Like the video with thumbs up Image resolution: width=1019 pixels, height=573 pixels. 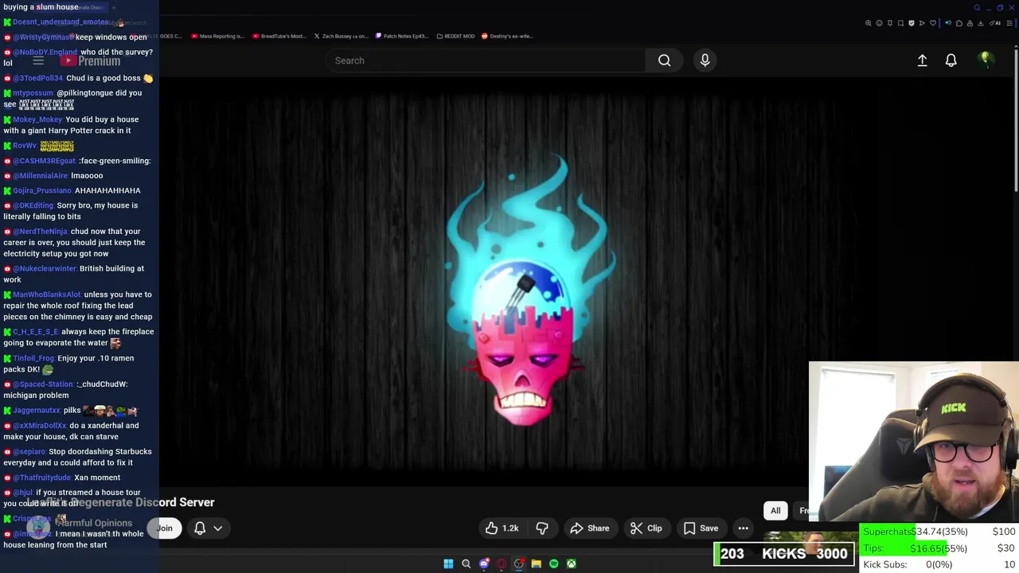coord(502,528)
